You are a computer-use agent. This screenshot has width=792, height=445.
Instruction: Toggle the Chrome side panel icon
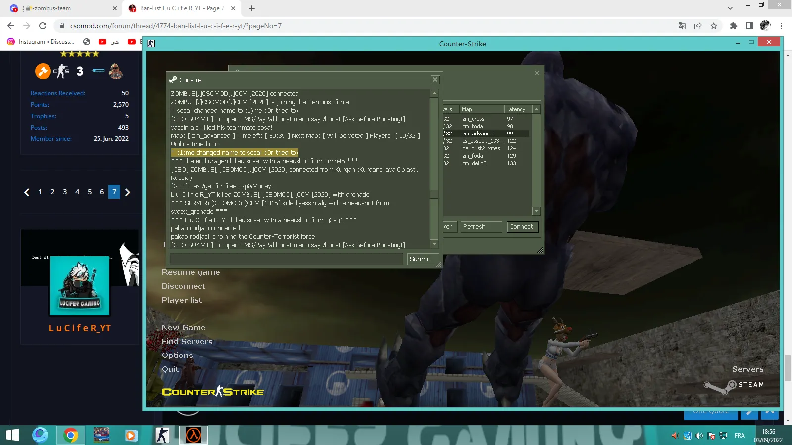pos(749,26)
